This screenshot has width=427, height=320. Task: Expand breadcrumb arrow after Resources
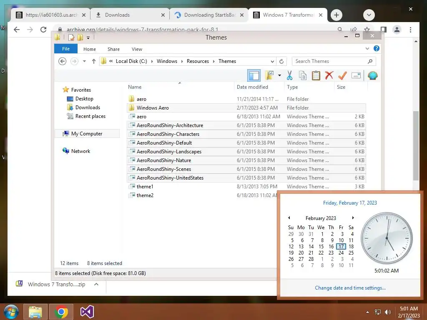pos(213,61)
